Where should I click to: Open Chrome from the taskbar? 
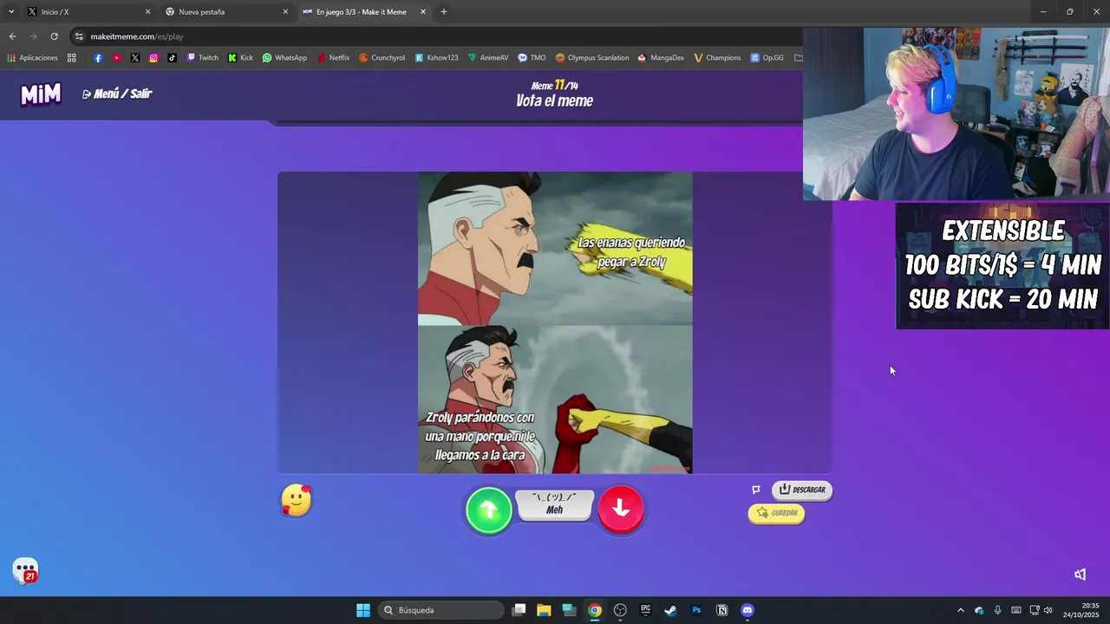click(595, 610)
